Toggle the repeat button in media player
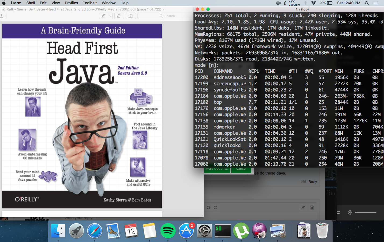The height and width of the screenshot is (242, 384). [338, 212]
